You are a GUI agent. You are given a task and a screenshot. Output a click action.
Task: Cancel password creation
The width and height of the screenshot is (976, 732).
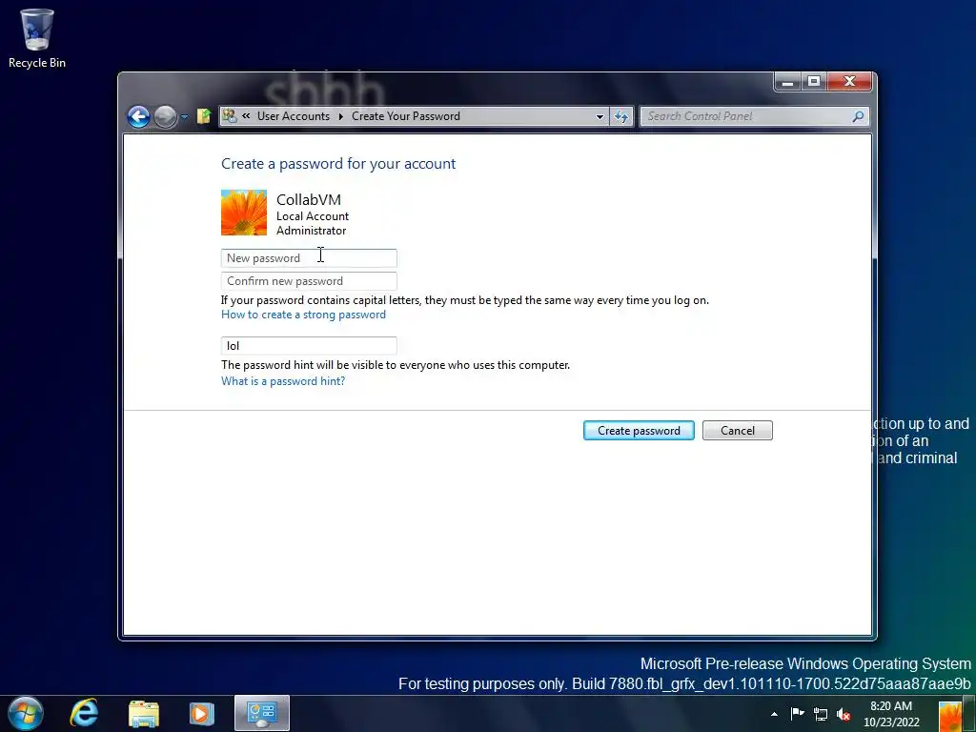click(x=738, y=430)
